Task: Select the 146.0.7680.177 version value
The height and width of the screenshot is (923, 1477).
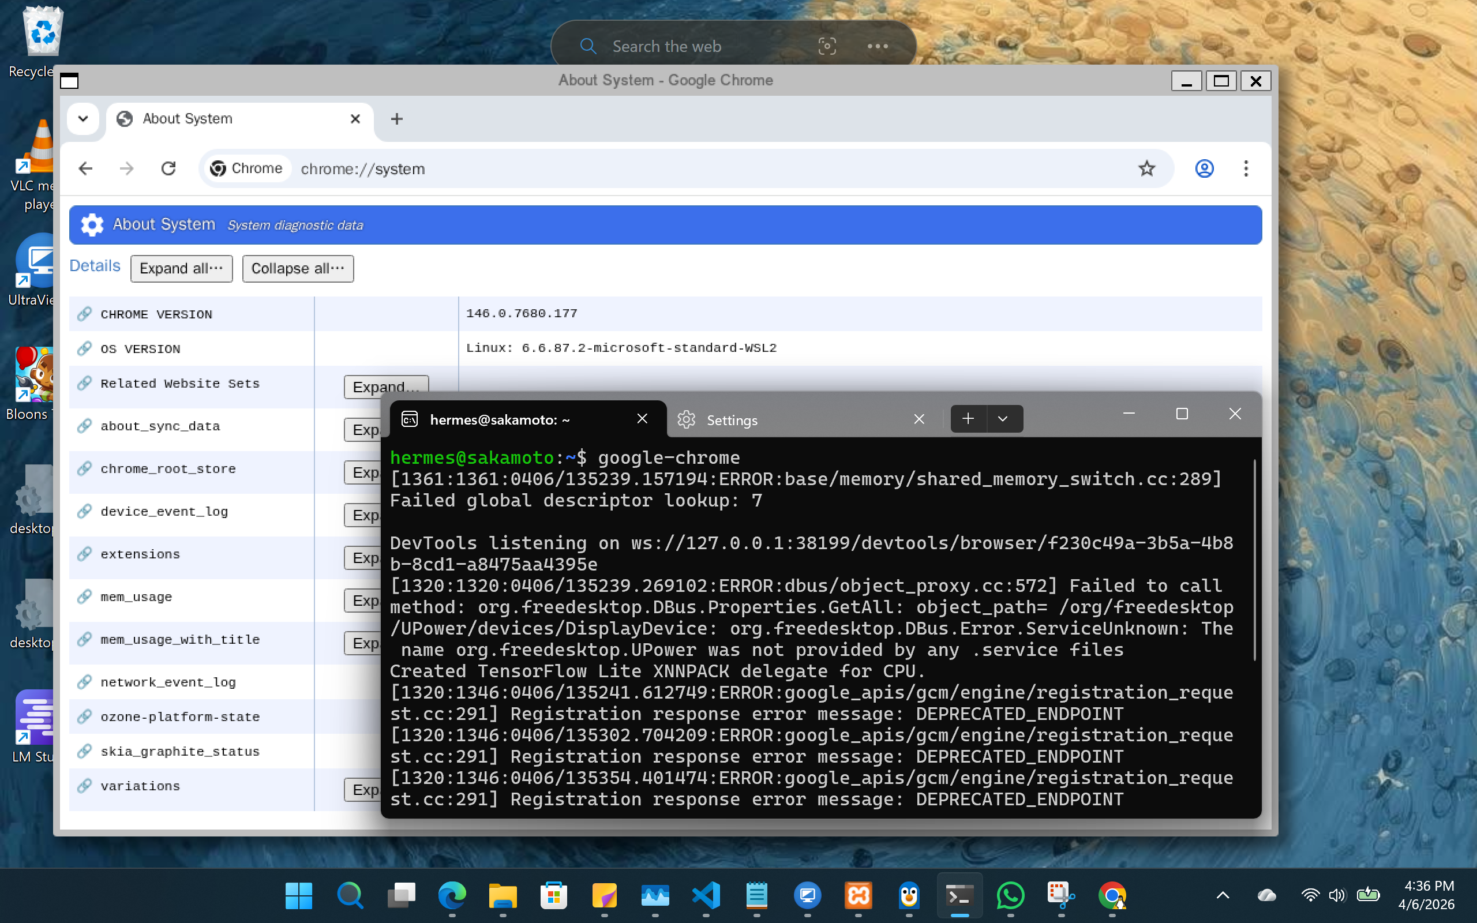Action: (x=521, y=313)
